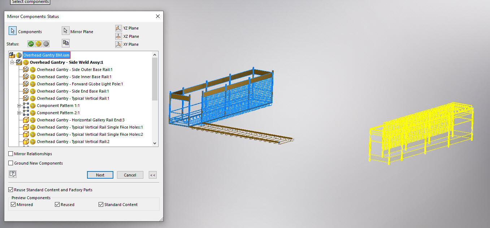Select the Mirror Plane selector tool
Image resolution: width=490 pixels, height=228 pixels.
[65, 30]
